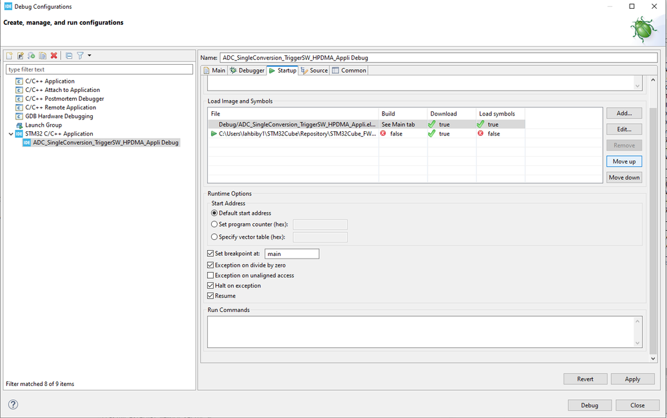Viewport: 667px width, 418px height.
Task: Toggle Set breakpoint at checkbox
Action: pos(210,253)
